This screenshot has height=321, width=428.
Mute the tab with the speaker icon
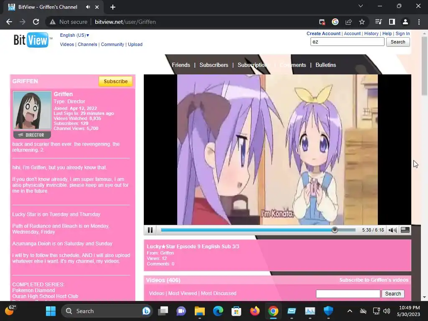pyautogui.click(x=88, y=7)
